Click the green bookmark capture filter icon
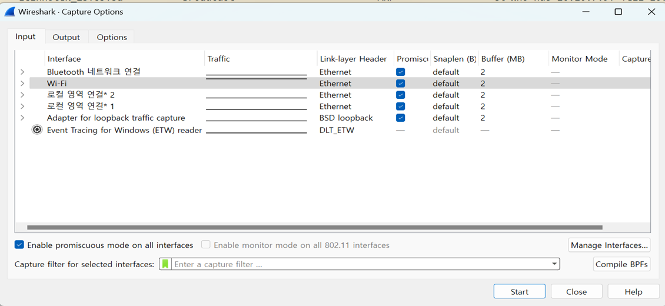 [165, 264]
